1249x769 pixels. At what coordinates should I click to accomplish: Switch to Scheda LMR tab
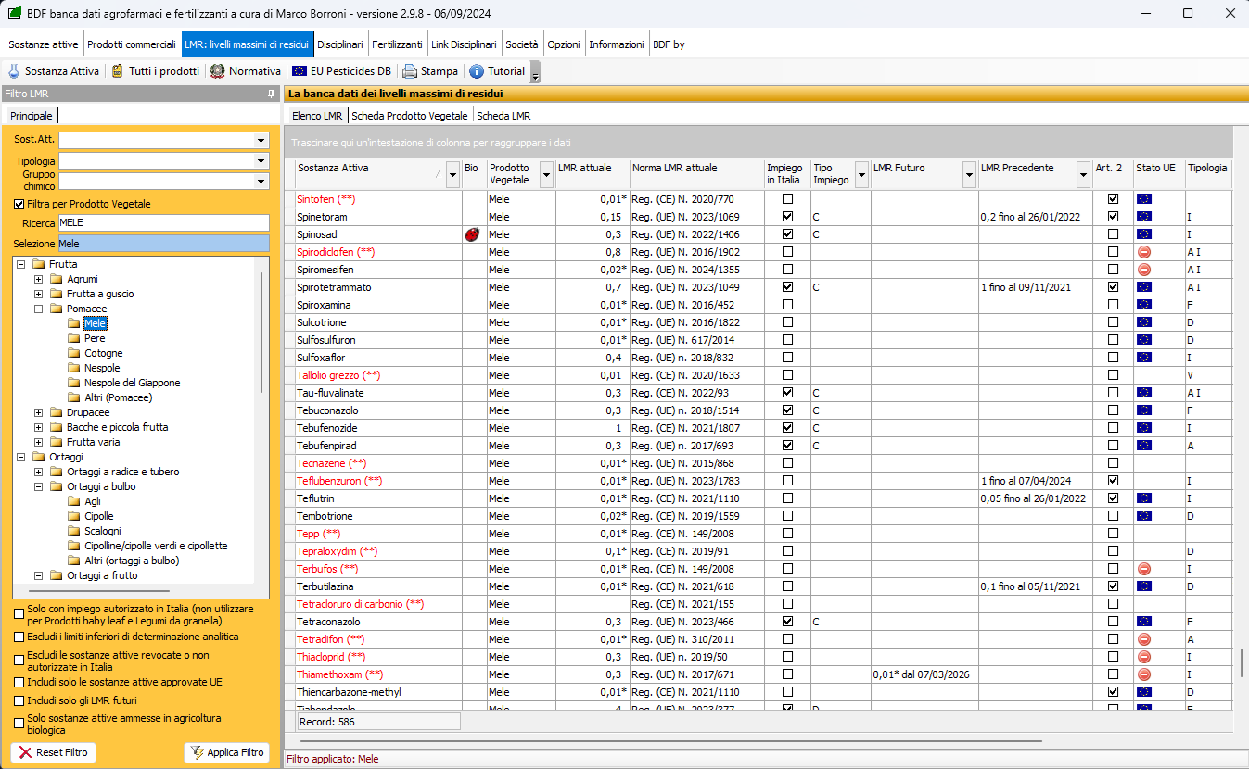(503, 116)
